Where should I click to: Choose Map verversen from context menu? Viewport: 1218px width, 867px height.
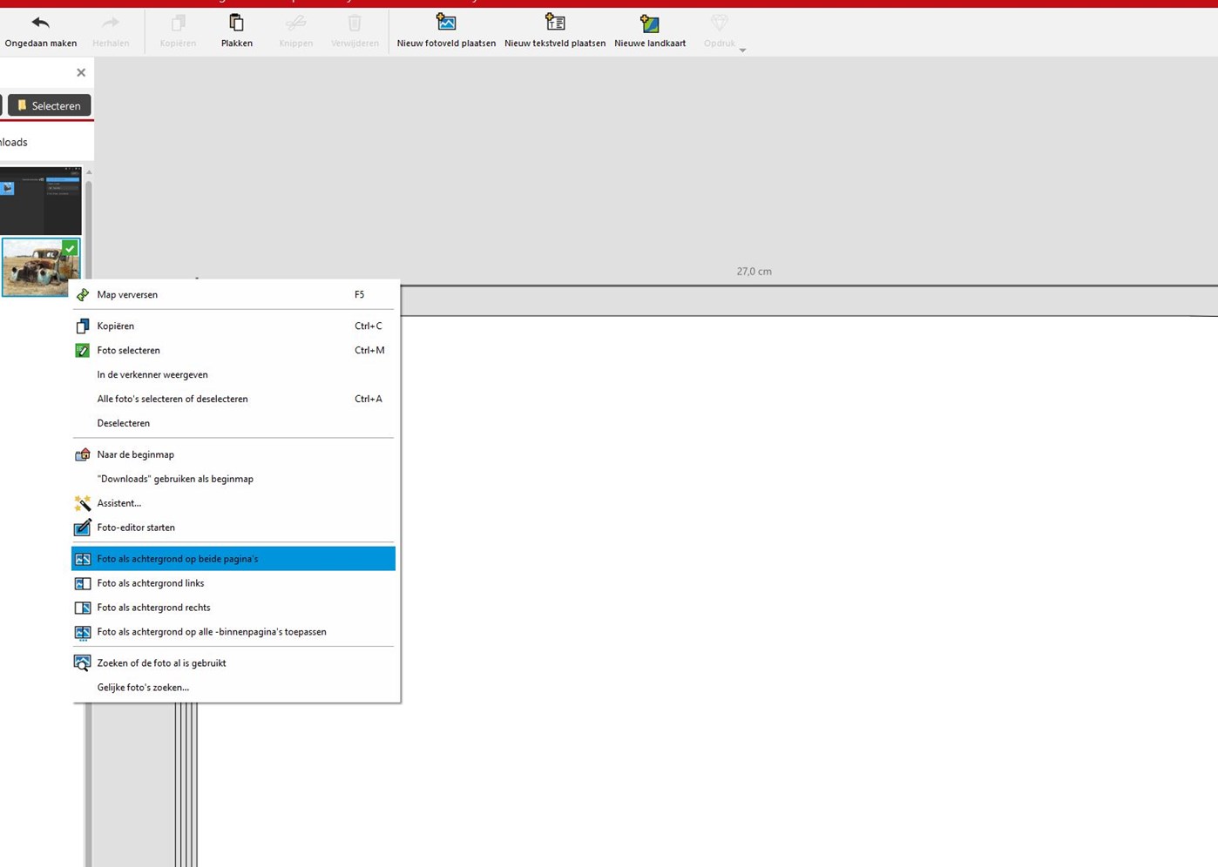click(x=127, y=295)
